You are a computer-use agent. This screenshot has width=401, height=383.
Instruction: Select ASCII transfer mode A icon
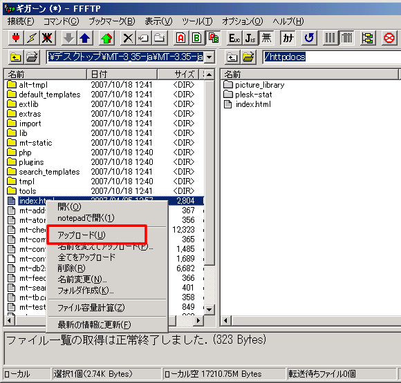pos(181,38)
